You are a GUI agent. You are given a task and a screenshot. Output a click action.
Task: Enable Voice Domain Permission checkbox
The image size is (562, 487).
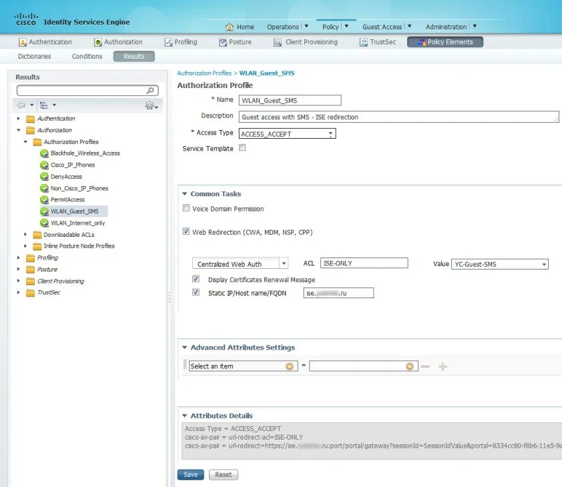tap(186, 208)
